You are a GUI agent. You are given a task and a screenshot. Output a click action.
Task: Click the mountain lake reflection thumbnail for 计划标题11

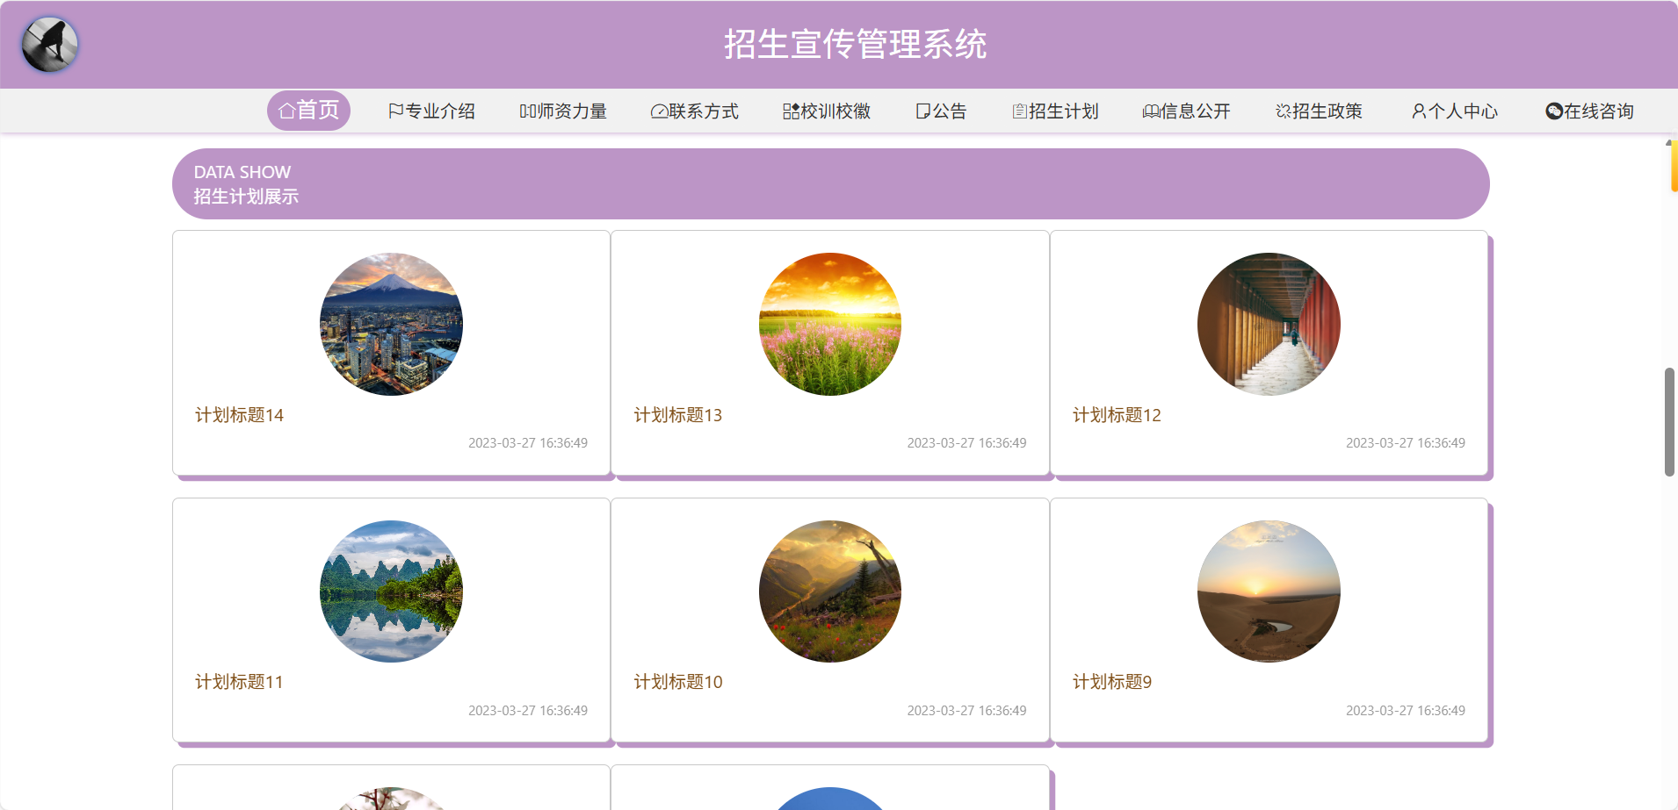coord(391,591)
